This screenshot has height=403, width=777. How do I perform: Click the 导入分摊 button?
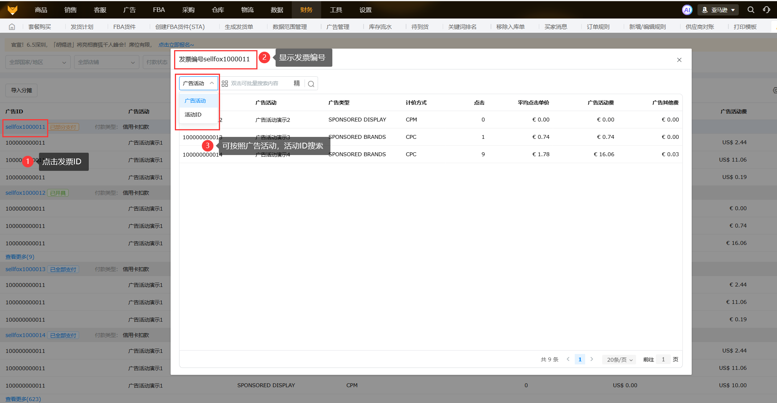point(22,90)
